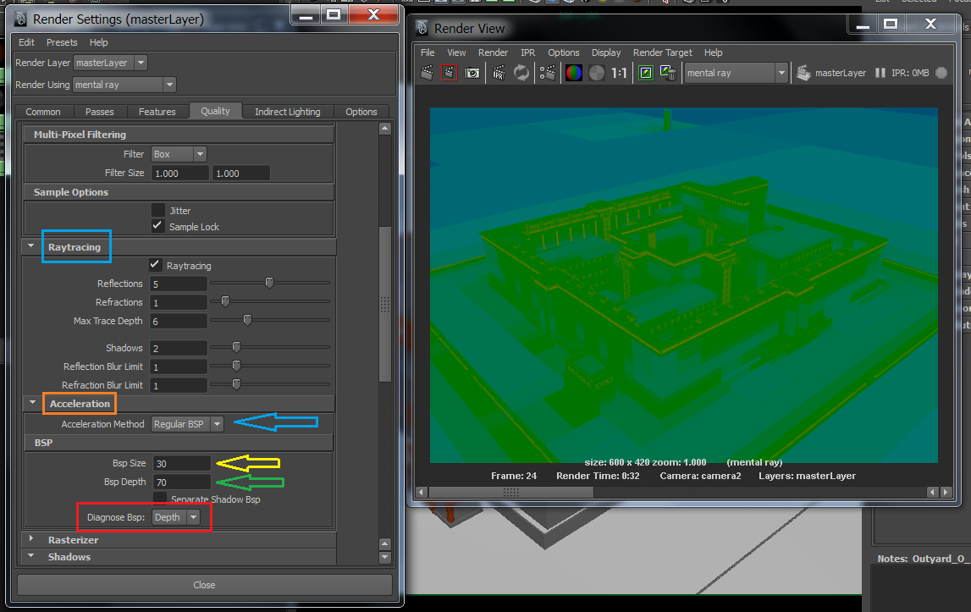Switch to the Passes tab
This screenshot has width=971, height=612.
(x=100, y=112)
